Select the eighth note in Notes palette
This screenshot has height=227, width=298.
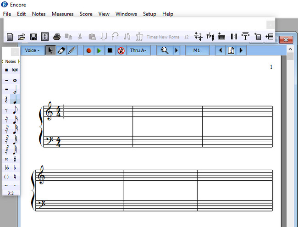(x=15, y=110)
